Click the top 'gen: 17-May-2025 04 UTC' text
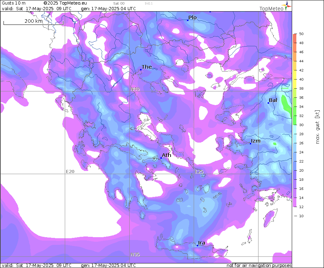The width and height of the screenshot is (324, 268). point(108,9)
